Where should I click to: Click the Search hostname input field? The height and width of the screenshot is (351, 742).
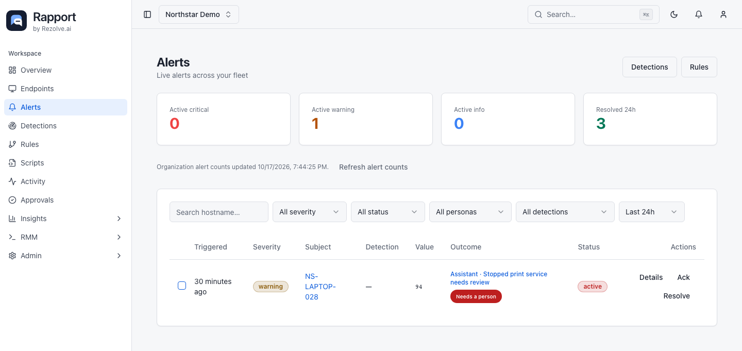[219, 212]
